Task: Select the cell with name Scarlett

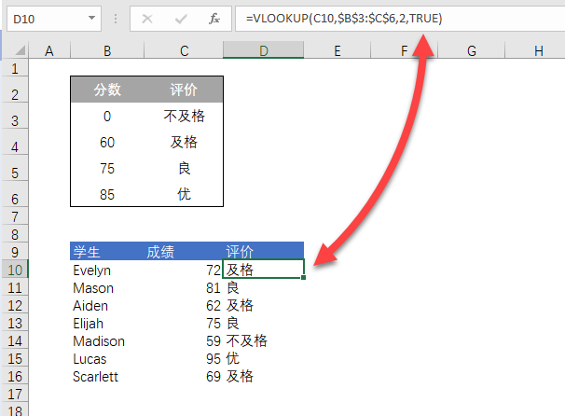Action: (x=108, y=377)
